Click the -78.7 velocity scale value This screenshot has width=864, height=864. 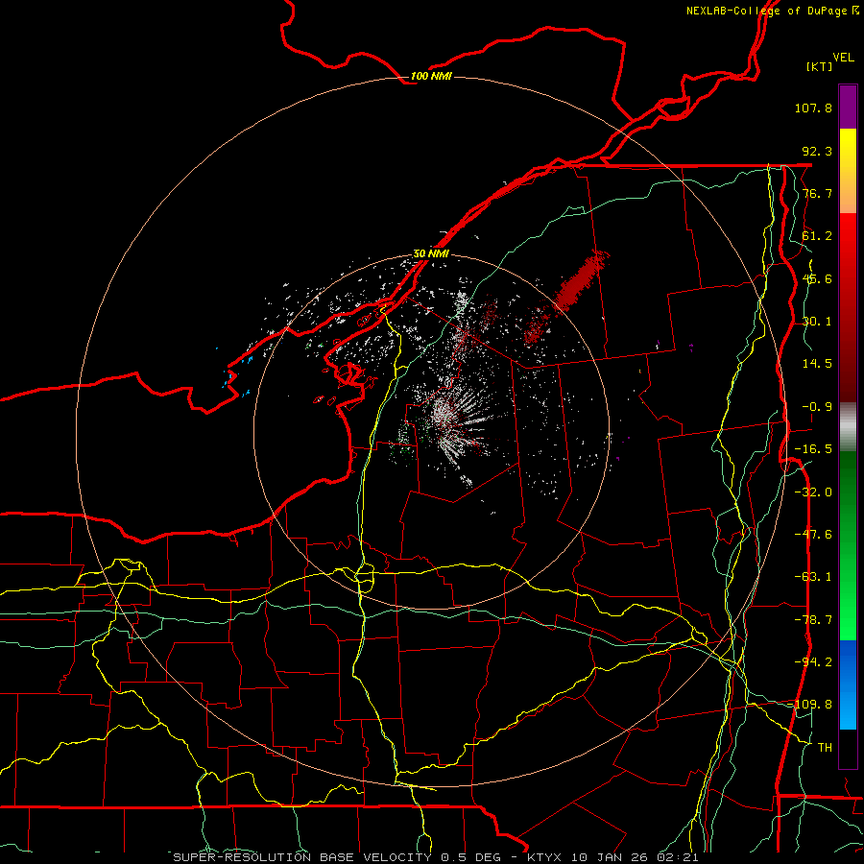[813, 620]
